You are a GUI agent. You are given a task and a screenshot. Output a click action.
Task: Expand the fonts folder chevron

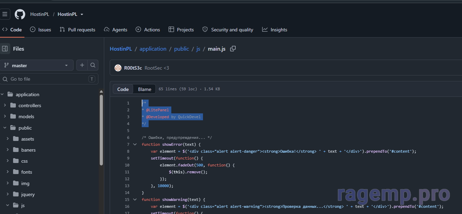8,172
